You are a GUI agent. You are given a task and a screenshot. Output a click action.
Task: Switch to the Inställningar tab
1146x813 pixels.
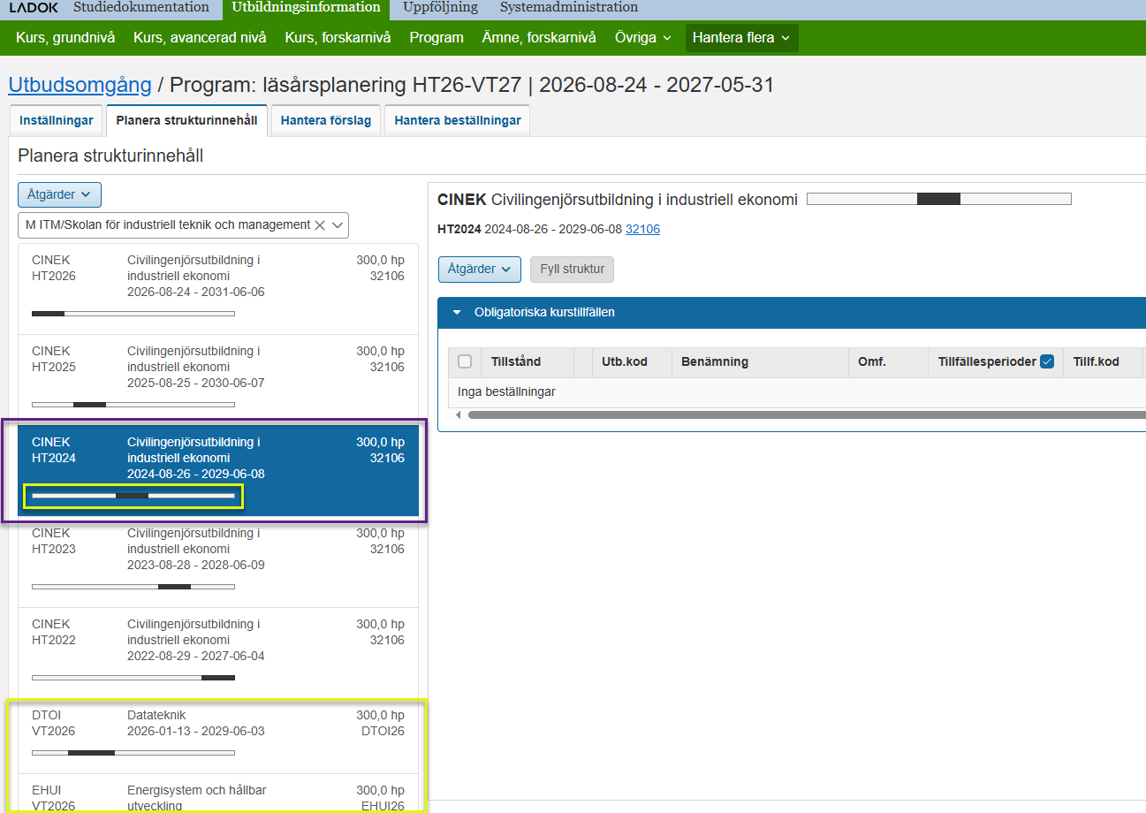tap(57, 120)
